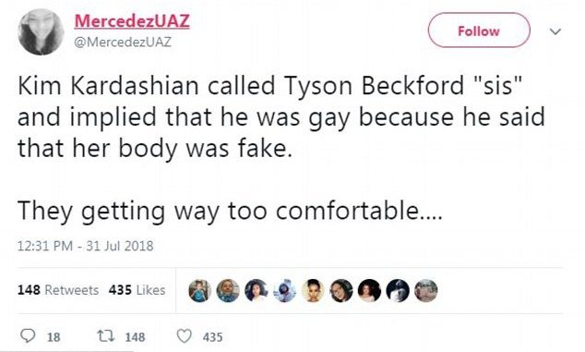The width and height of the screenshot is (585, 352).
Task: Click the last liker avatar
Action: coord(426,290)
